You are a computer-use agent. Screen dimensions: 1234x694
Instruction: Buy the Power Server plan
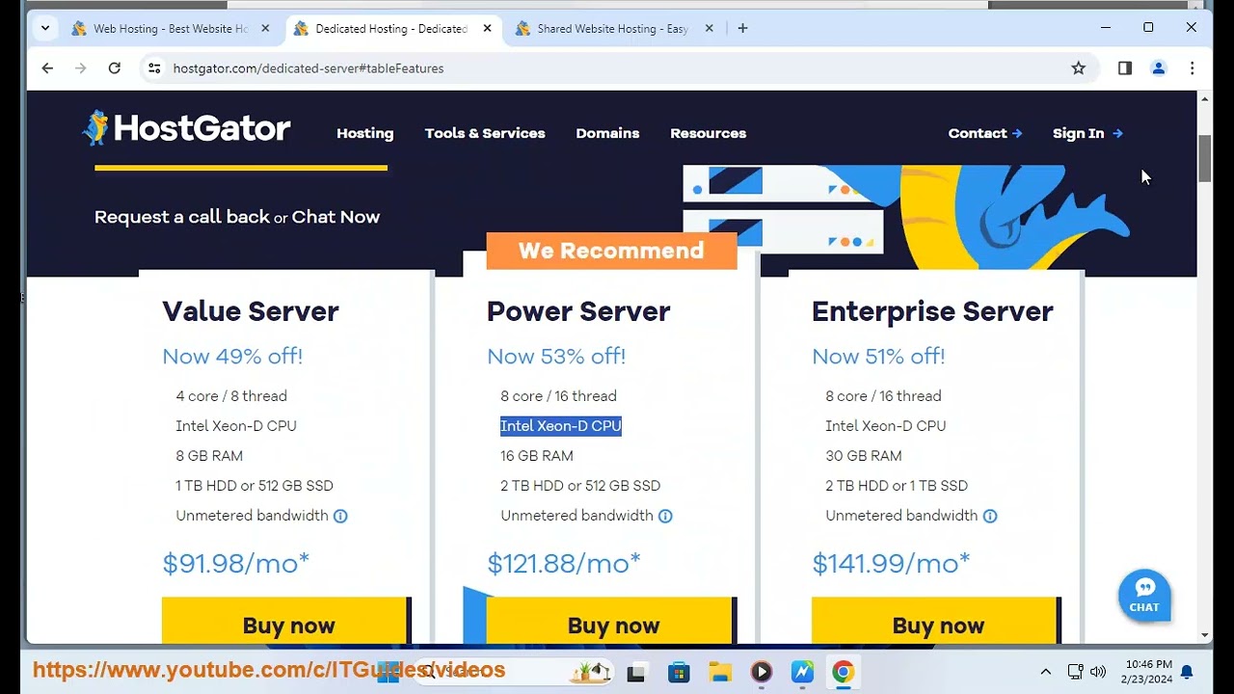click(611, 622)
